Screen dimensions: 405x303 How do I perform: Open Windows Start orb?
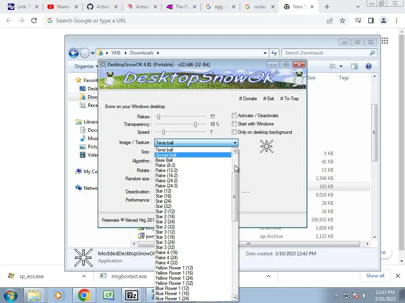click(11, 295)
